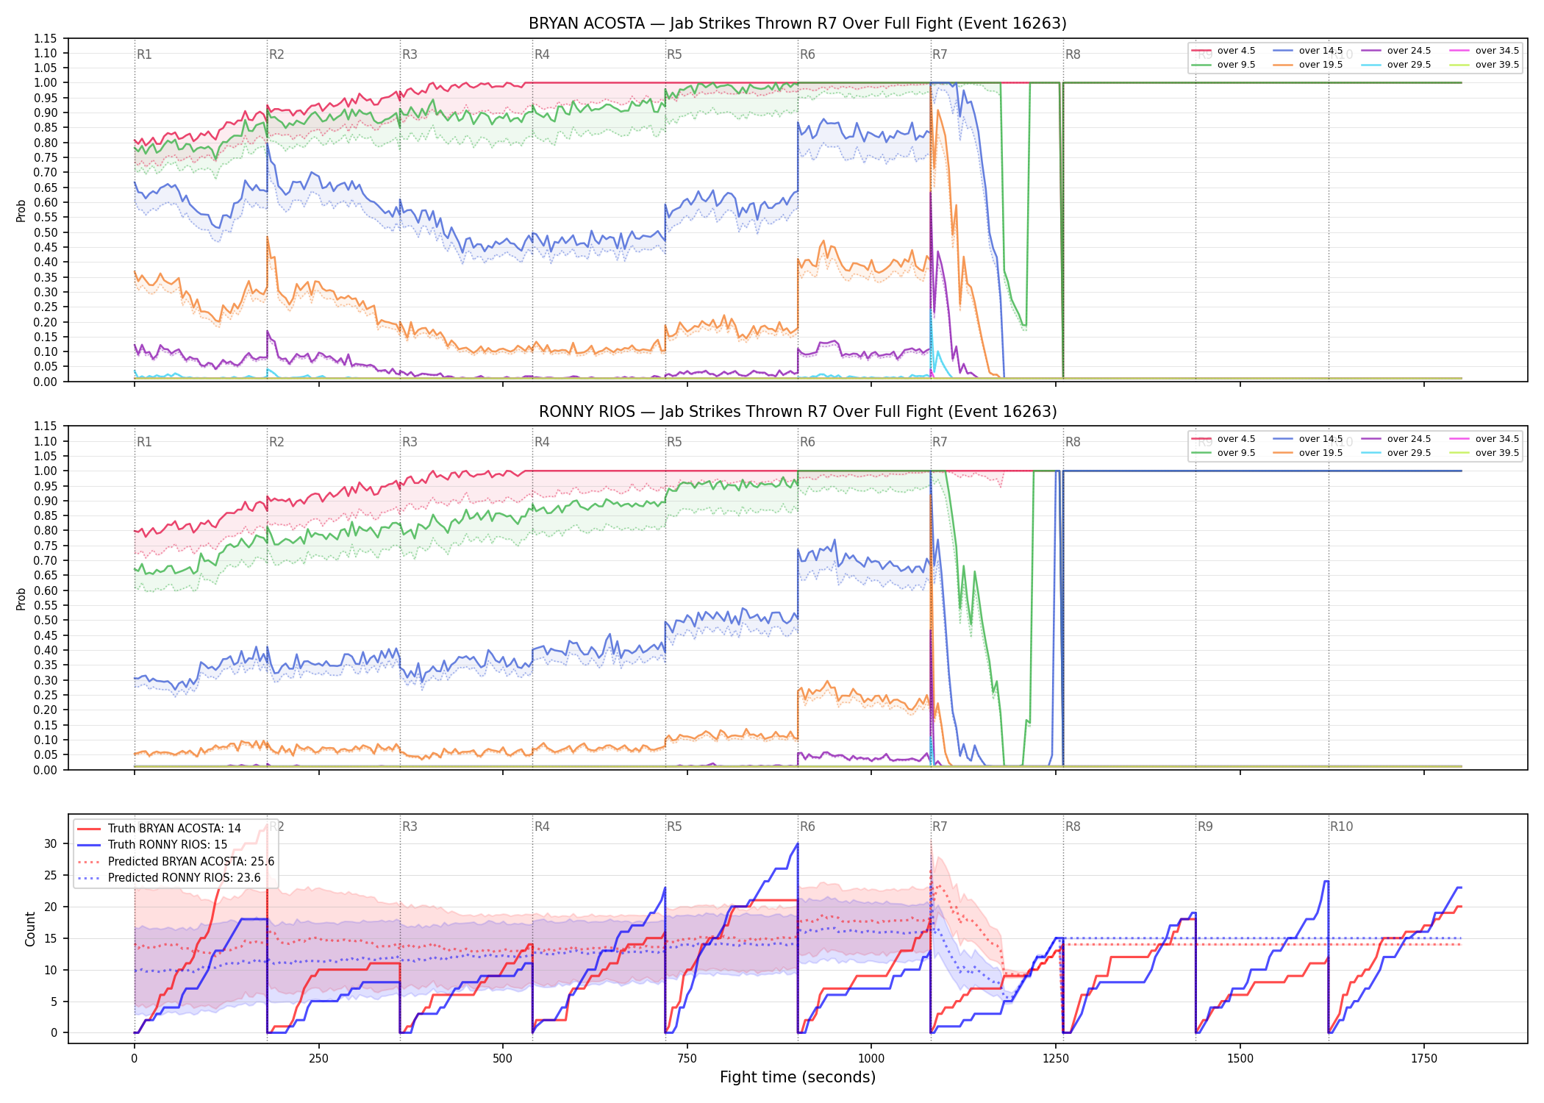Click the 'Prob' axis label of the Bryan Acosta chart
The height and width of the screenshot is (1103, 1544).
click(x=21, y=210)
